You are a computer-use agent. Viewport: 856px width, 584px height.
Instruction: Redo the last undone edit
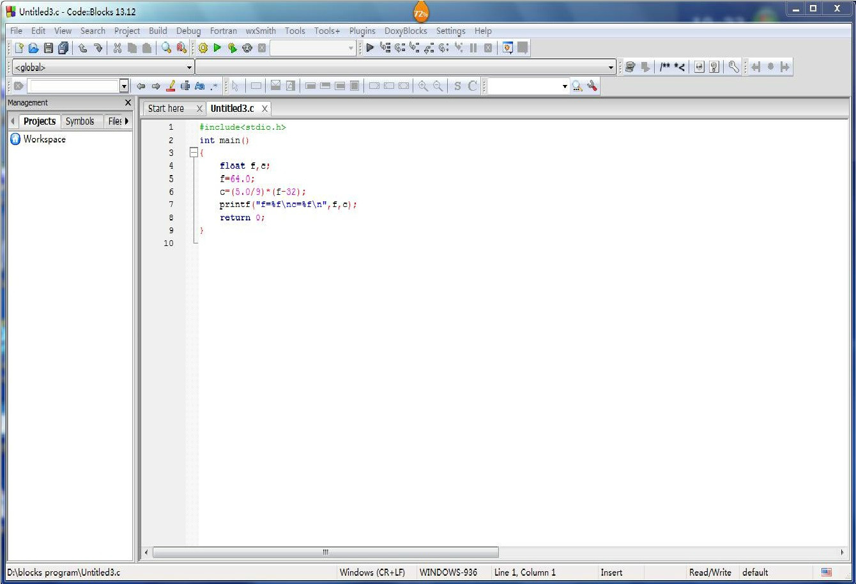click(x=98, y=48)
